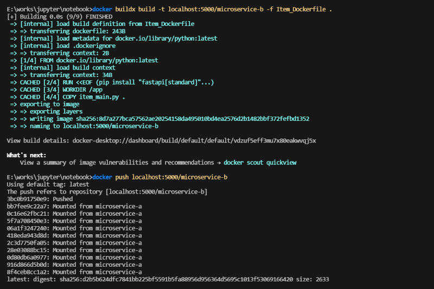Click layer '916d866d5b0d: Mounted from microservice-a'

click(x=74, y=265)
